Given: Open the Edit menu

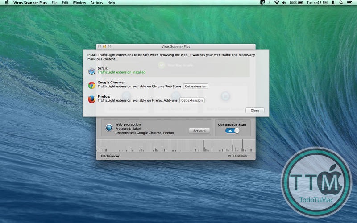Looking at the screenshot, I should [x=65, y=3].
